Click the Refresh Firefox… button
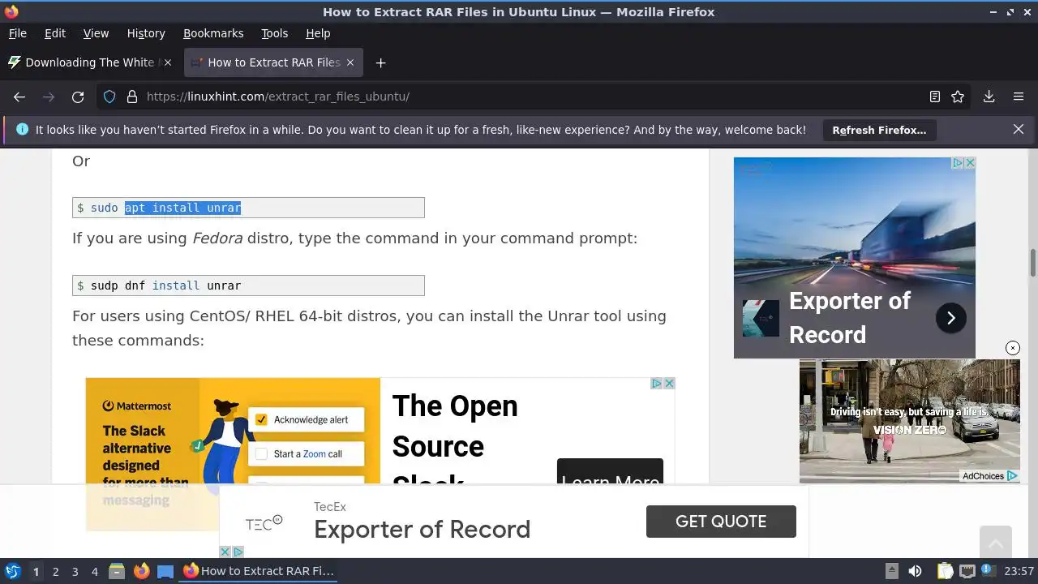 coord(879,130)
